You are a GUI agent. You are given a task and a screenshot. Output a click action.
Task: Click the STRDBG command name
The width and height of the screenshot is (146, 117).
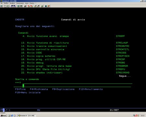[x=120, y=63]
